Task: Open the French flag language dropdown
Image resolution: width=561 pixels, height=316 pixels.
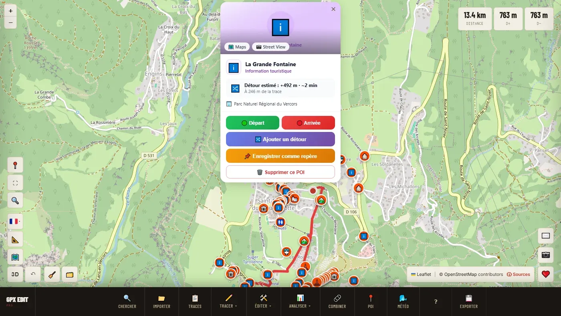Action: click(x=15, y=221)
